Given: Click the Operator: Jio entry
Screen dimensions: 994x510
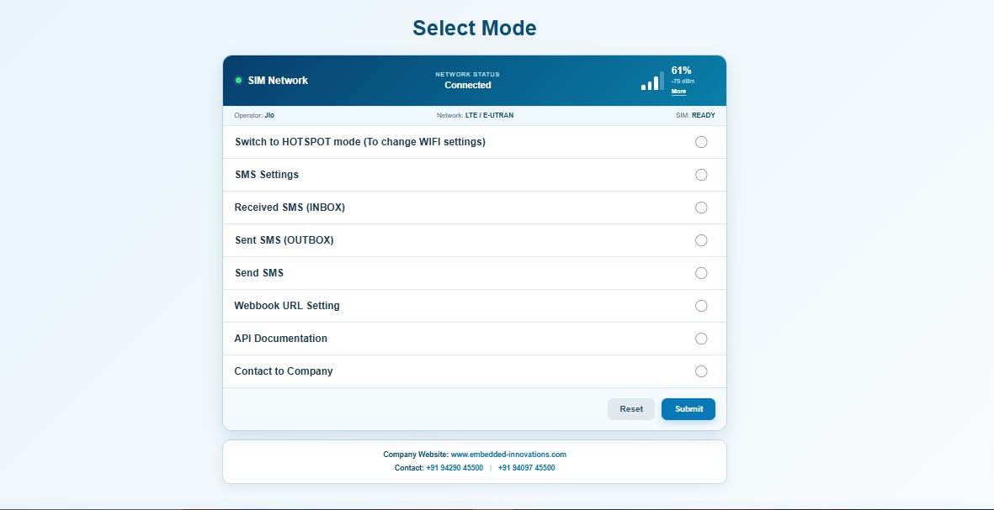Looking at the screenshot, I should (254, 116).
